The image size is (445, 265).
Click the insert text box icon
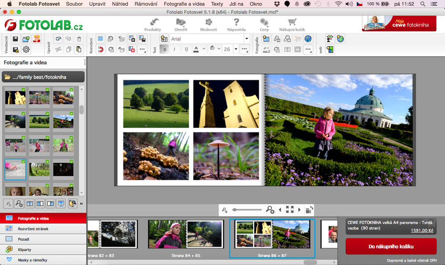coord(164,39)
